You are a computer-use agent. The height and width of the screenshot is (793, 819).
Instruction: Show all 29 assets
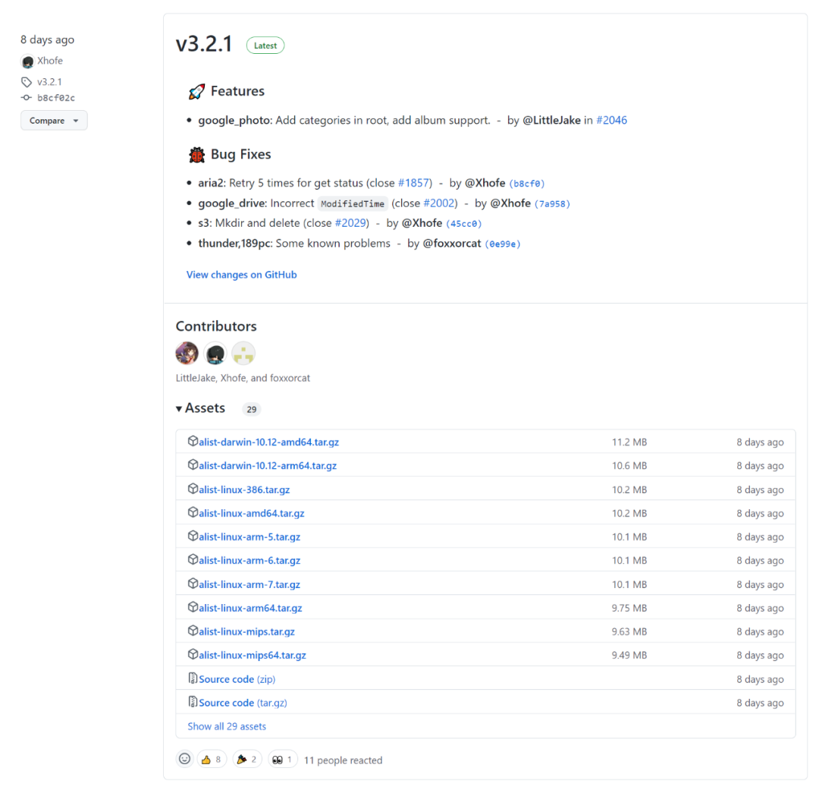227,727
